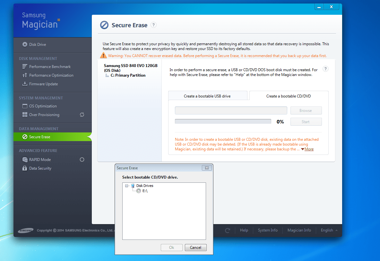Viewport: 380px width, 261px height.
Task: Select E:\ drive in the tree
Action: point(145,191)
